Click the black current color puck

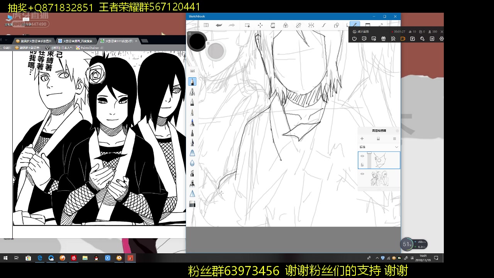(x=197, y=41)
